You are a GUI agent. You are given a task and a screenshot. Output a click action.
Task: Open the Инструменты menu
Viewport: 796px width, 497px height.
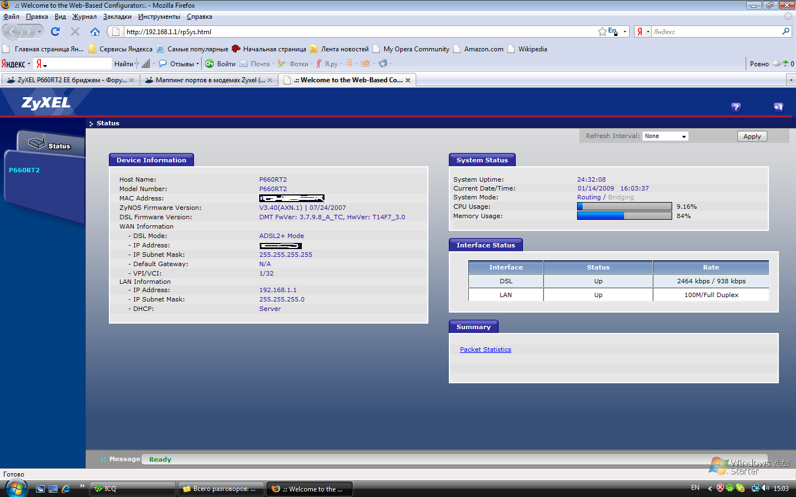click(x=159, y=17)
